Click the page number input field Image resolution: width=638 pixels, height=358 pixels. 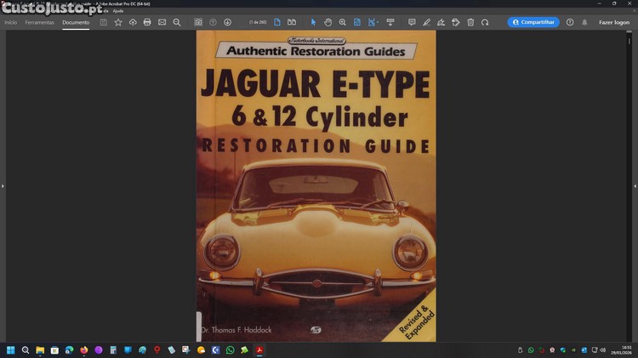[258, 22]
